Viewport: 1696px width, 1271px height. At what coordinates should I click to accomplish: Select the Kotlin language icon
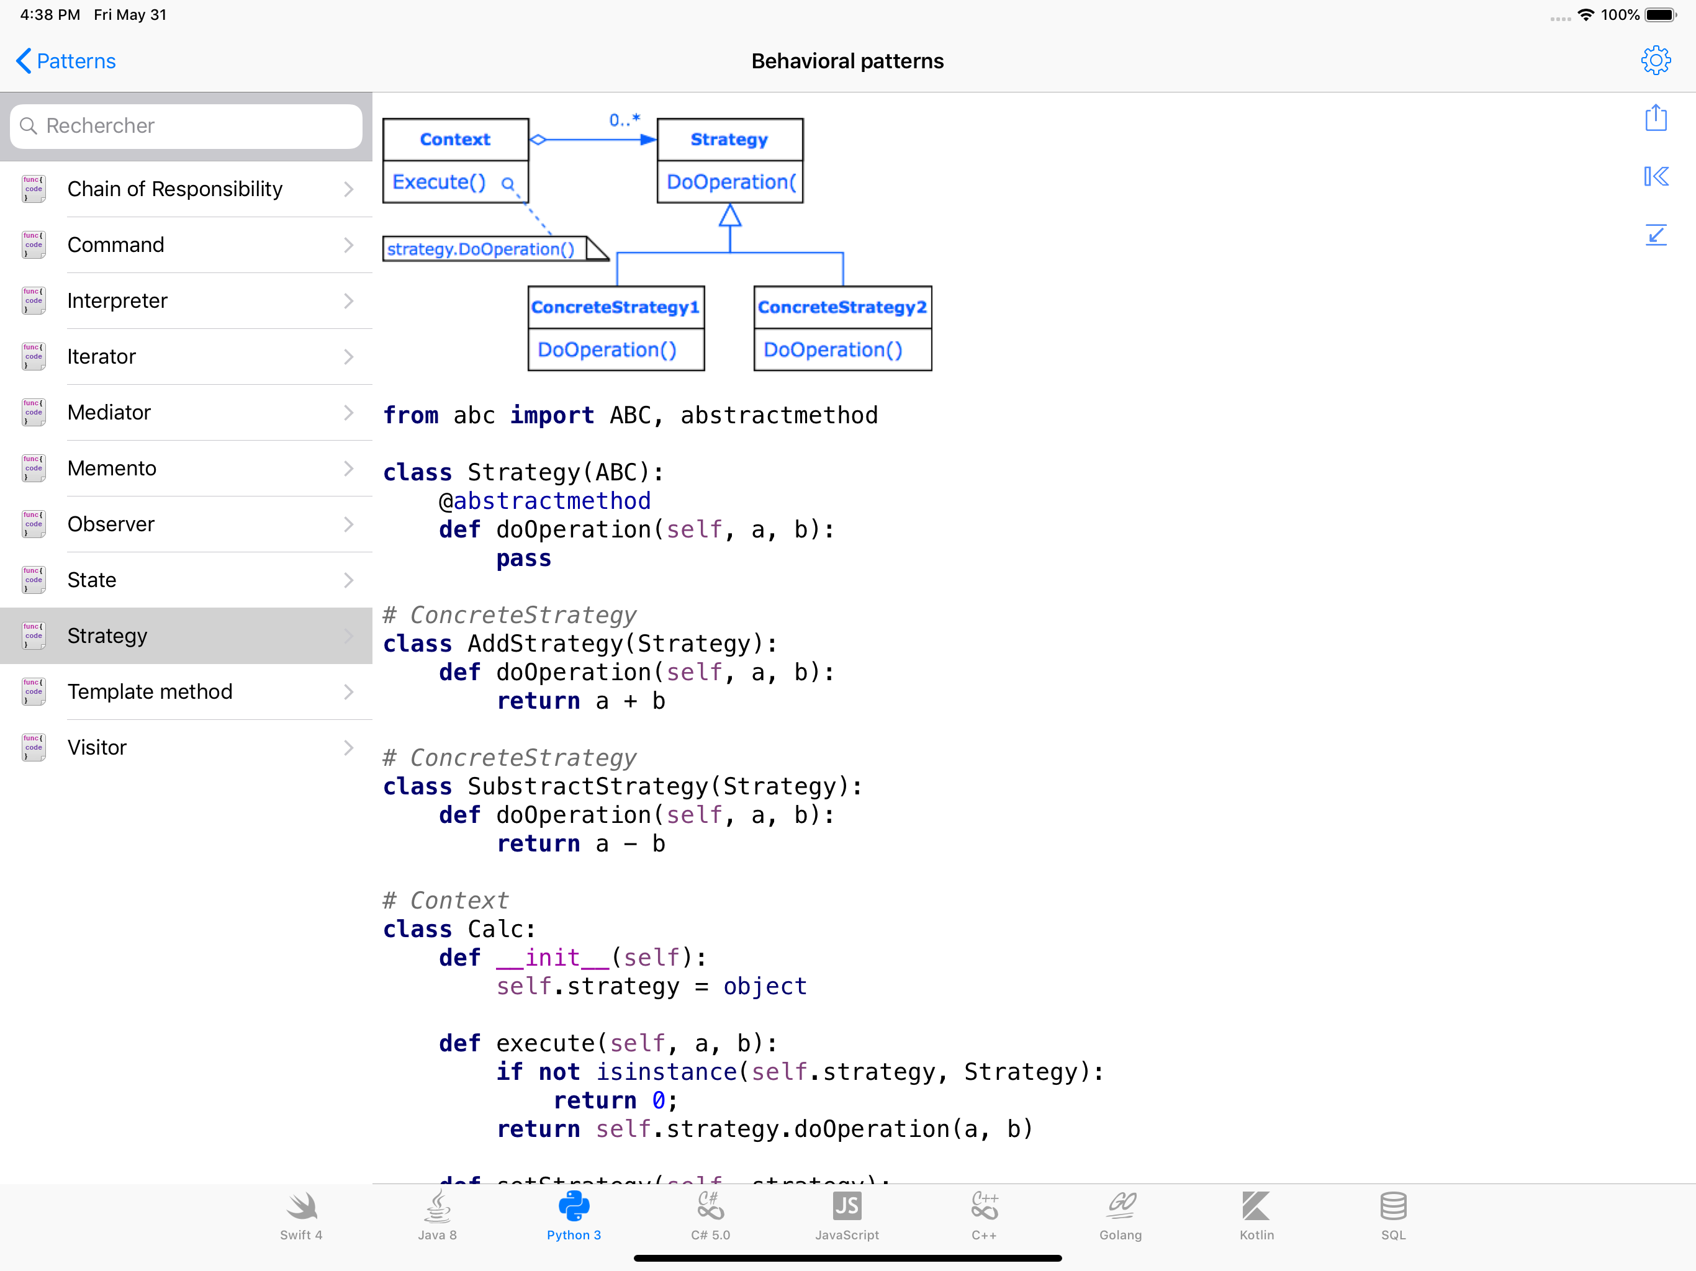[x=1256, y=1215]
